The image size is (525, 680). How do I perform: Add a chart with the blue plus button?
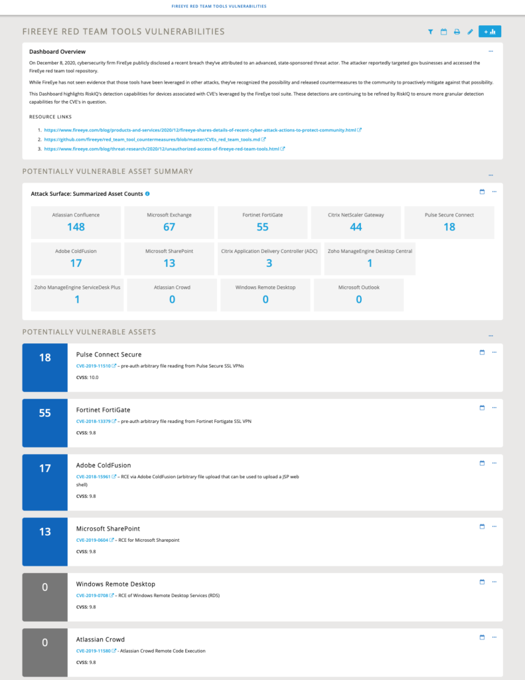pos(490,32)
